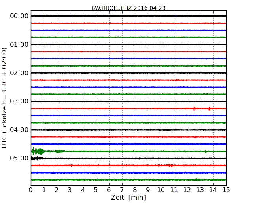Click the red spike near minute 13.7 after 03:00
Image resolution: width=257 pixels, height=206 pixels.
[209, 109]
